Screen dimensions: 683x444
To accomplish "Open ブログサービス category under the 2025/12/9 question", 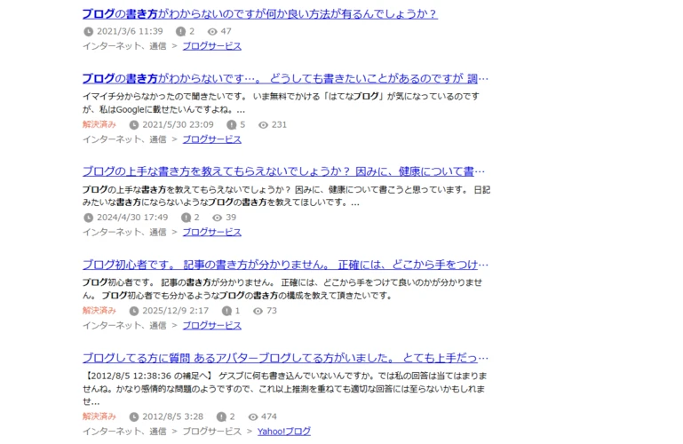I will pyautogui.click(x=211, y=325).
